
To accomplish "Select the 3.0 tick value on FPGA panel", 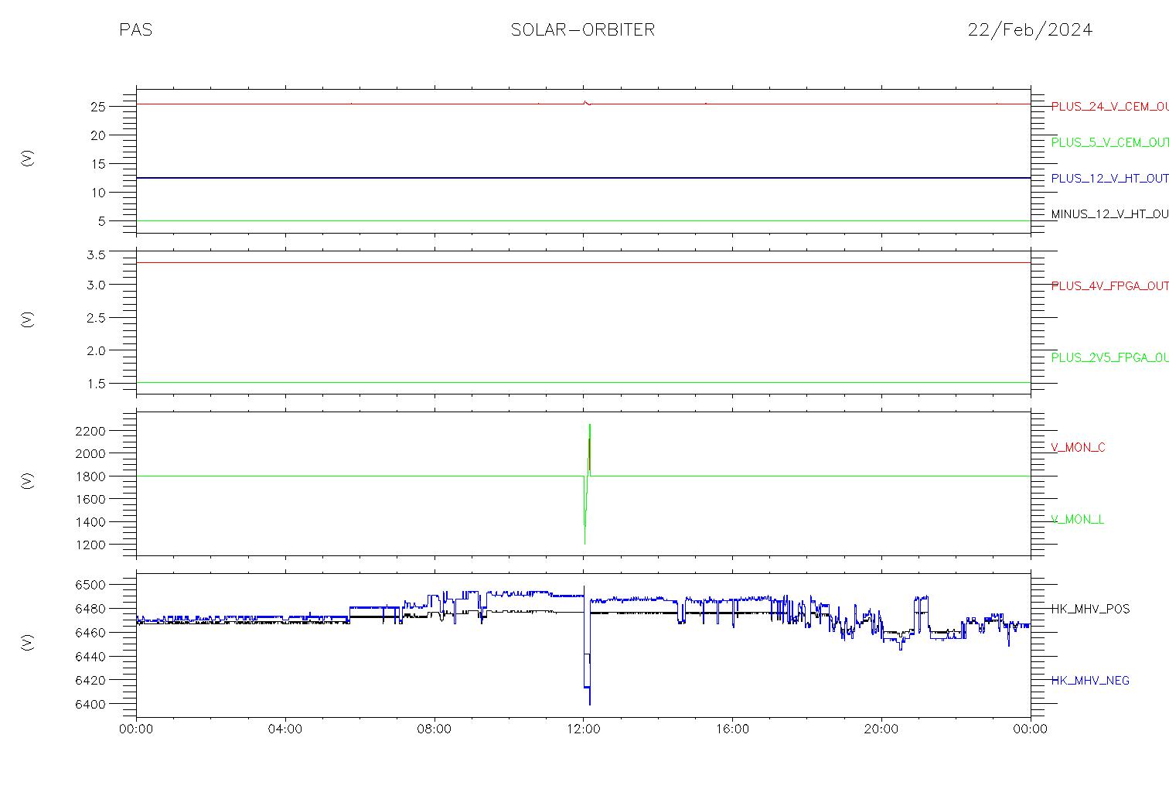I will click(x=96, y=285).
